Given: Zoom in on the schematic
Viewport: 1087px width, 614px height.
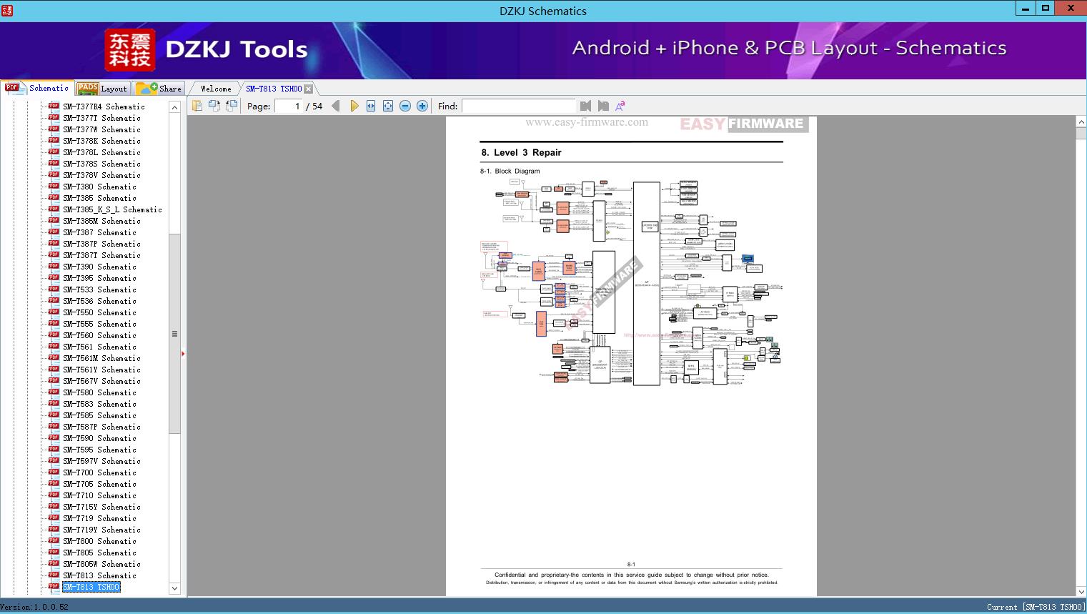Looking at the screenshot, I should (422, 106).
